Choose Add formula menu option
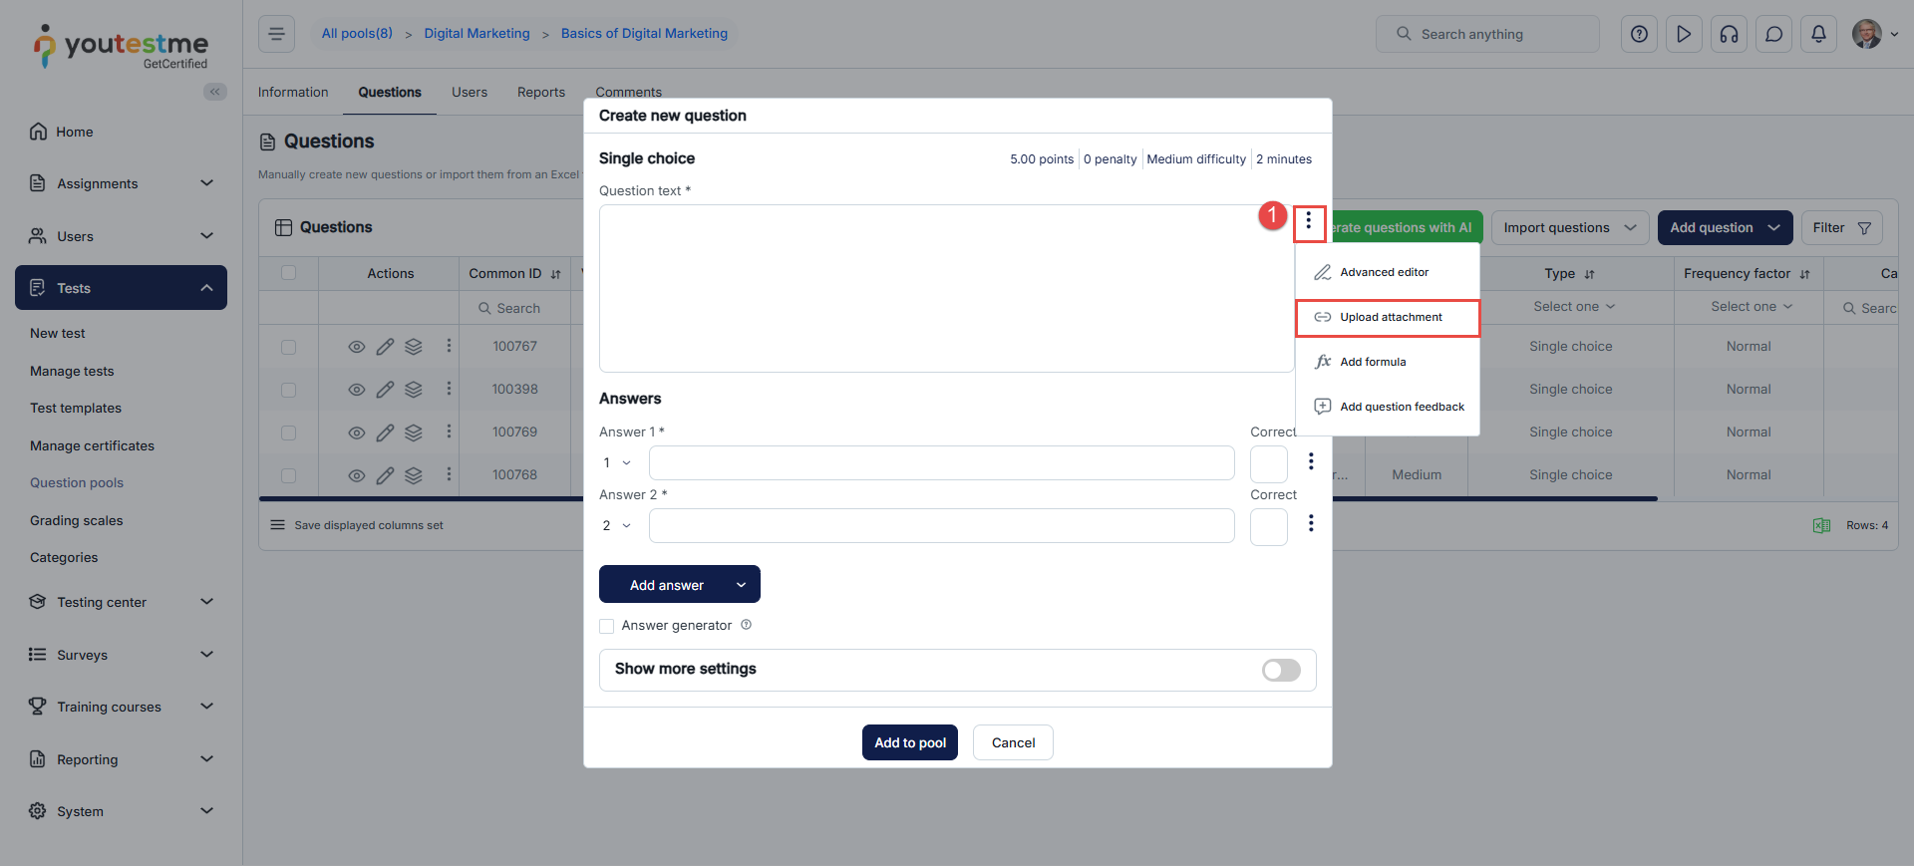This screenshot has height=866, width=1914. (x=1372, y=362)
